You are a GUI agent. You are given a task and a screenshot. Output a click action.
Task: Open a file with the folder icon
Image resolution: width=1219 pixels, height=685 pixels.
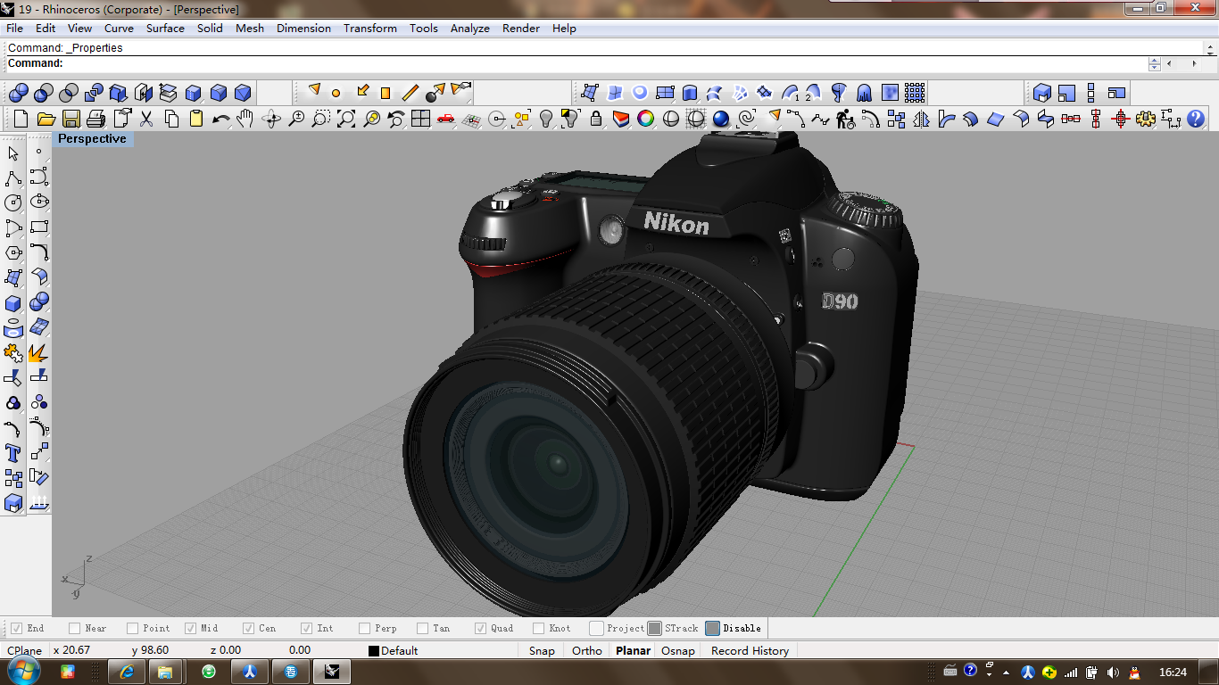(x=46, y=119)
